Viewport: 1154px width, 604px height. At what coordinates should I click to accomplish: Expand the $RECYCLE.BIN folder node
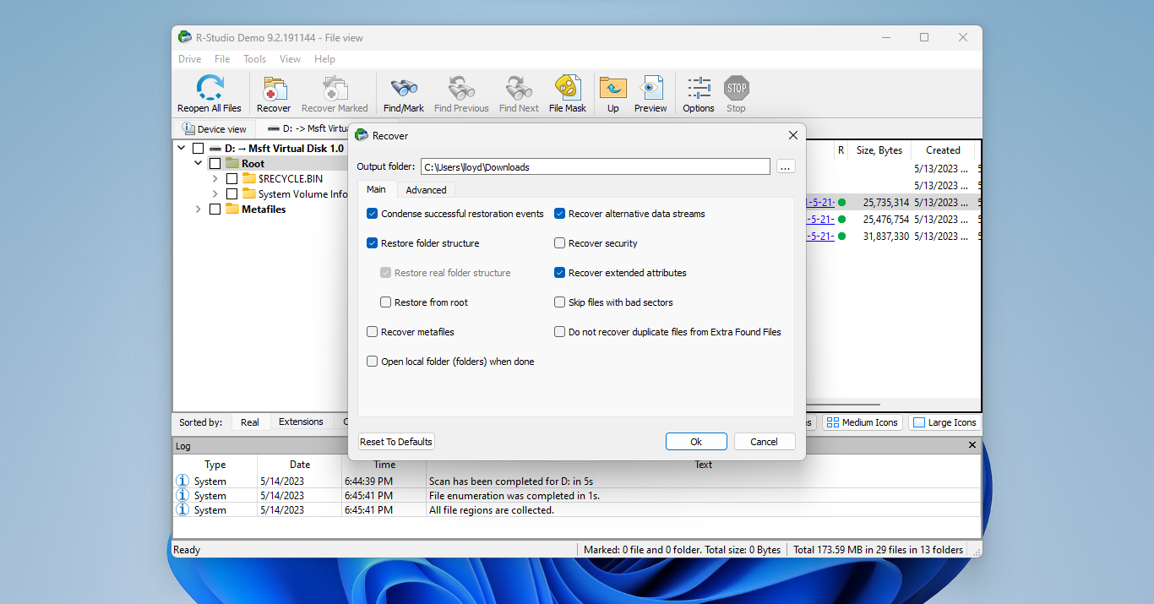pyautogui.click(x=215, y=178)
